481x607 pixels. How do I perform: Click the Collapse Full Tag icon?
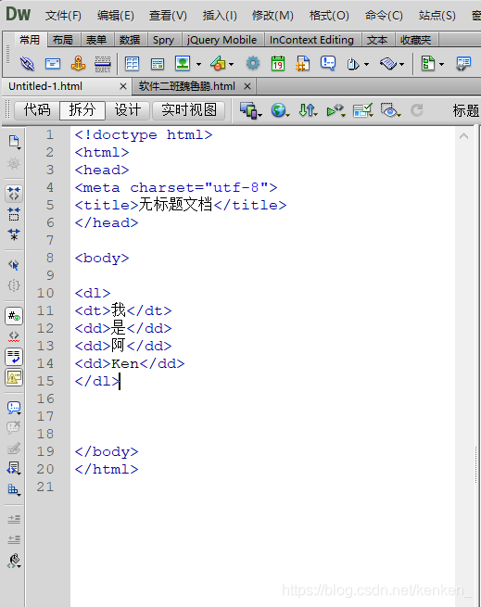pyautogui.click(x=14, y=194)
